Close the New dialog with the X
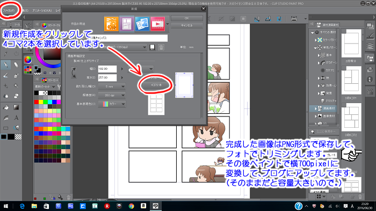This screenshot has height=211, width=376. pos(204,9)
